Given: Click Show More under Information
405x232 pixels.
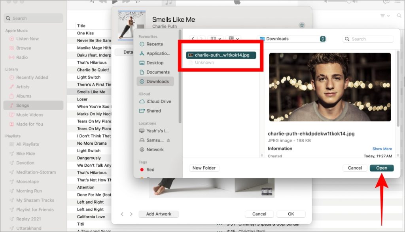Looking at the screenshot, I should point(382,149).
